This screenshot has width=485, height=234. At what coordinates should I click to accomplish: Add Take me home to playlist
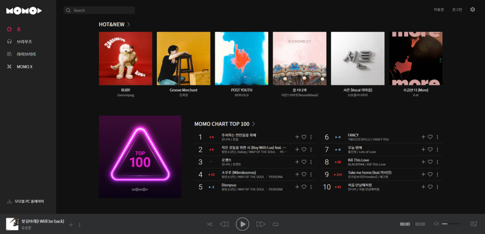click(x=424, y=174)
